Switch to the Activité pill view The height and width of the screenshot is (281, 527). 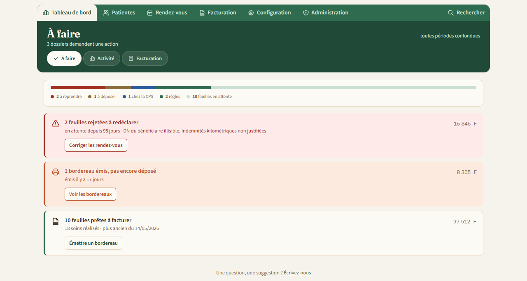click(x=102, y=58)
